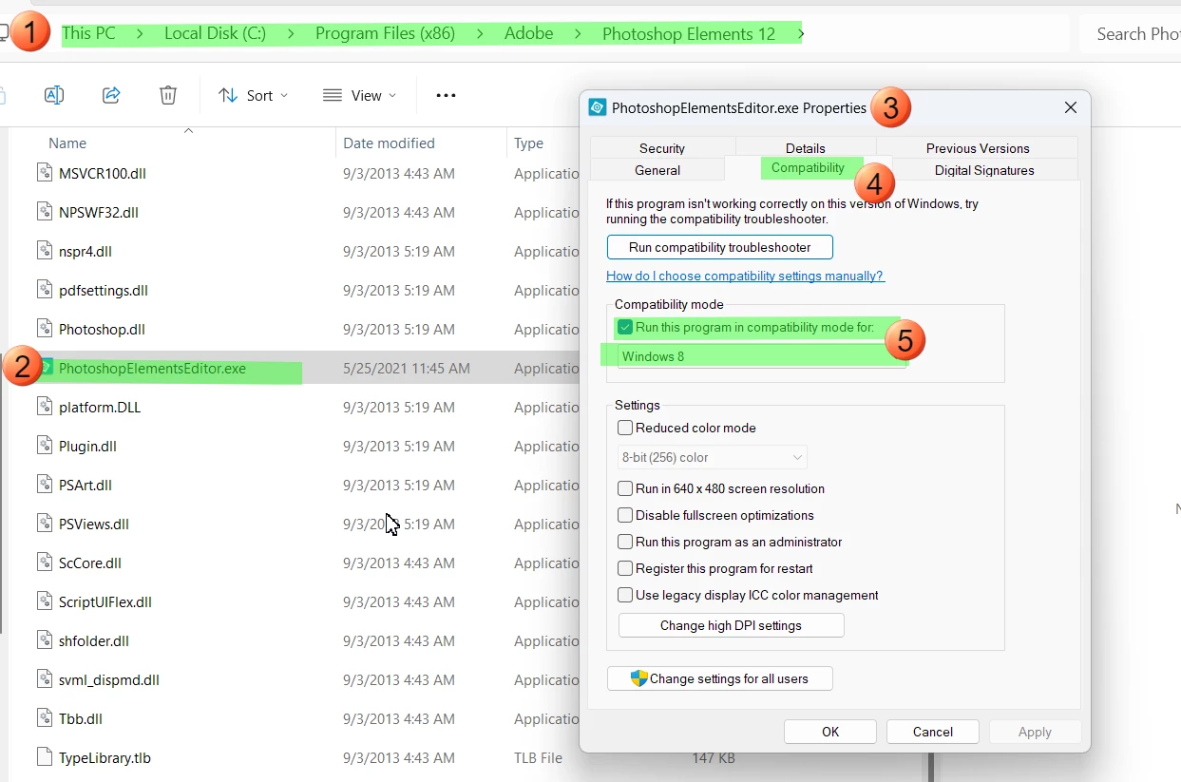This screenshot has height=782, width=1181.
Task: Open the 8-bit (256) color dropdown
Action: click(x=712, y=457)
